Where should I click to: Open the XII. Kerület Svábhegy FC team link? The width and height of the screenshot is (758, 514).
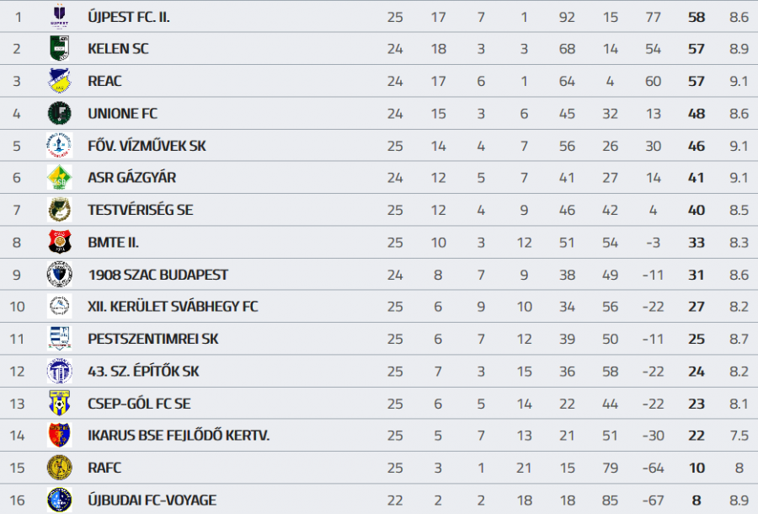pos(173,307)
